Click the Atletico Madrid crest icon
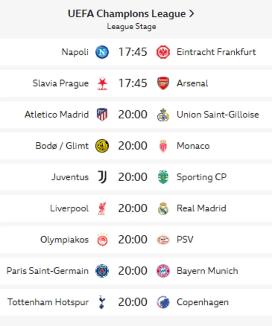272x326 pixels. (102, 115)
